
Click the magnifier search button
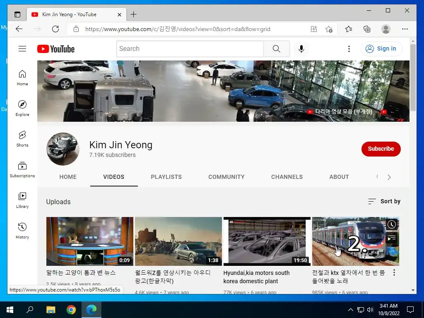[x=276, y=49]
